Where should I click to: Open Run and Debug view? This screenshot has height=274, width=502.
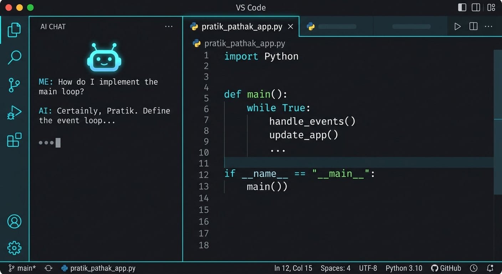pos(14,112)
